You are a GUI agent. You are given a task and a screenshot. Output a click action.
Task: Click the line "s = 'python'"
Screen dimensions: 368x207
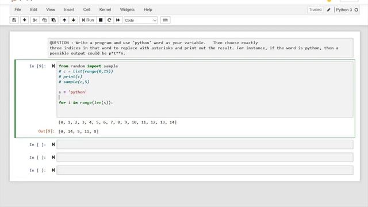(73, 92)
